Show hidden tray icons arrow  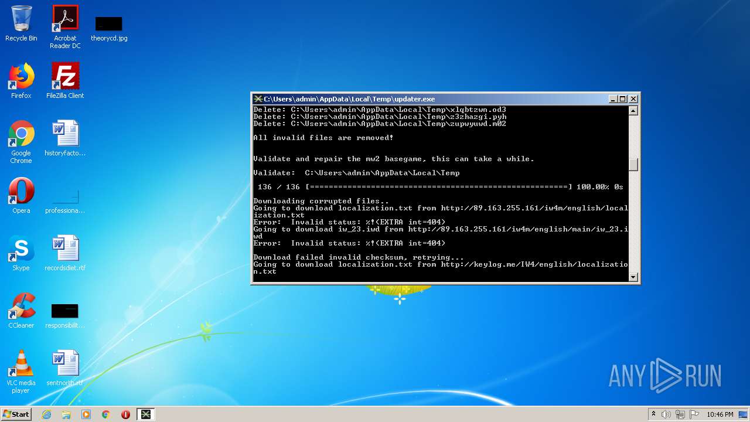tap(654, 414)
